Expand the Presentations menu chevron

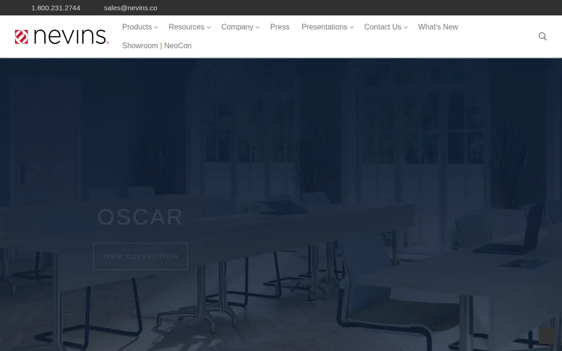point(352,28)
